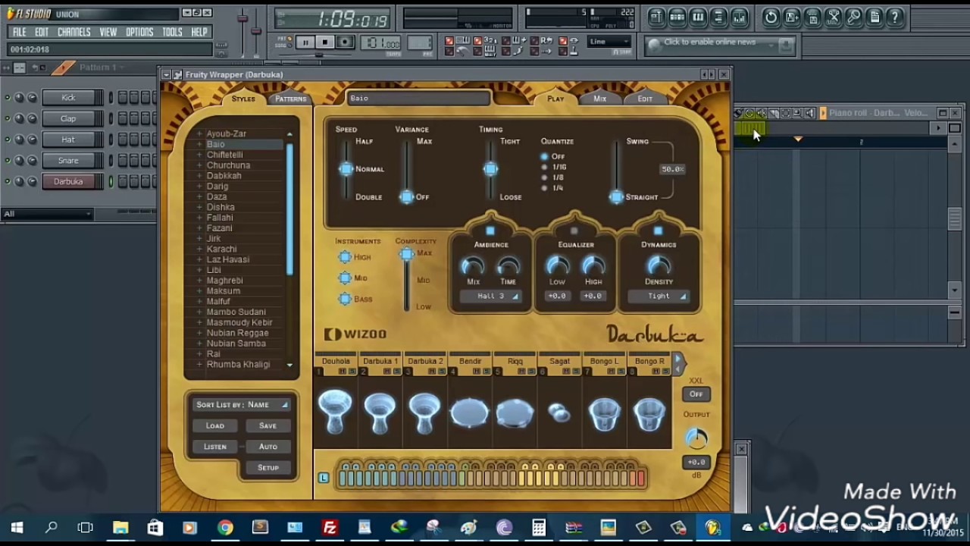Open the FL Studio help icon
970x546 pixels.
[x=895, y=17]
